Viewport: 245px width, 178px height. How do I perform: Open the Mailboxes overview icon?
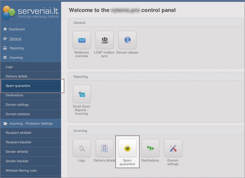81,40
